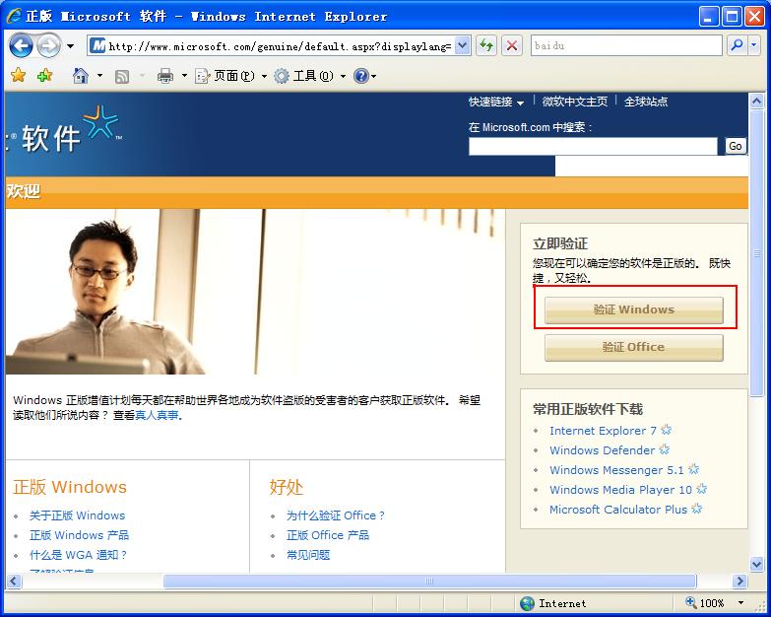Open the 页面(P) menu
Viewport: 771px width, 617px height.
(x=234, y=76)
